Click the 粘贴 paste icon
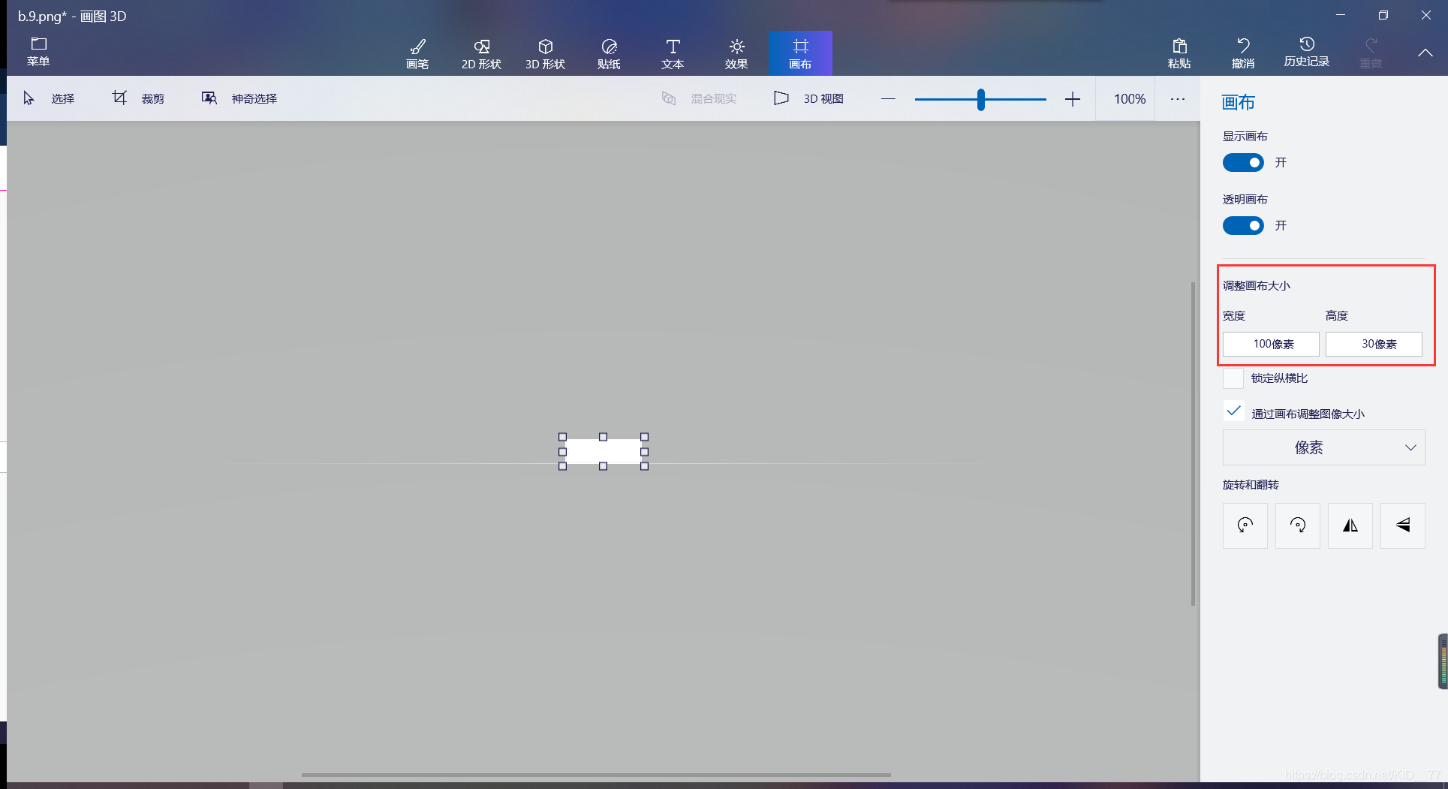Image resolution: width=1448 pixels, height=789 pixels. 1179,46
